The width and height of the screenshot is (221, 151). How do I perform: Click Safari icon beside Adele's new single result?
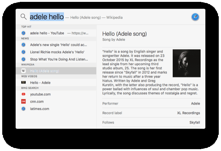[23, 45]
